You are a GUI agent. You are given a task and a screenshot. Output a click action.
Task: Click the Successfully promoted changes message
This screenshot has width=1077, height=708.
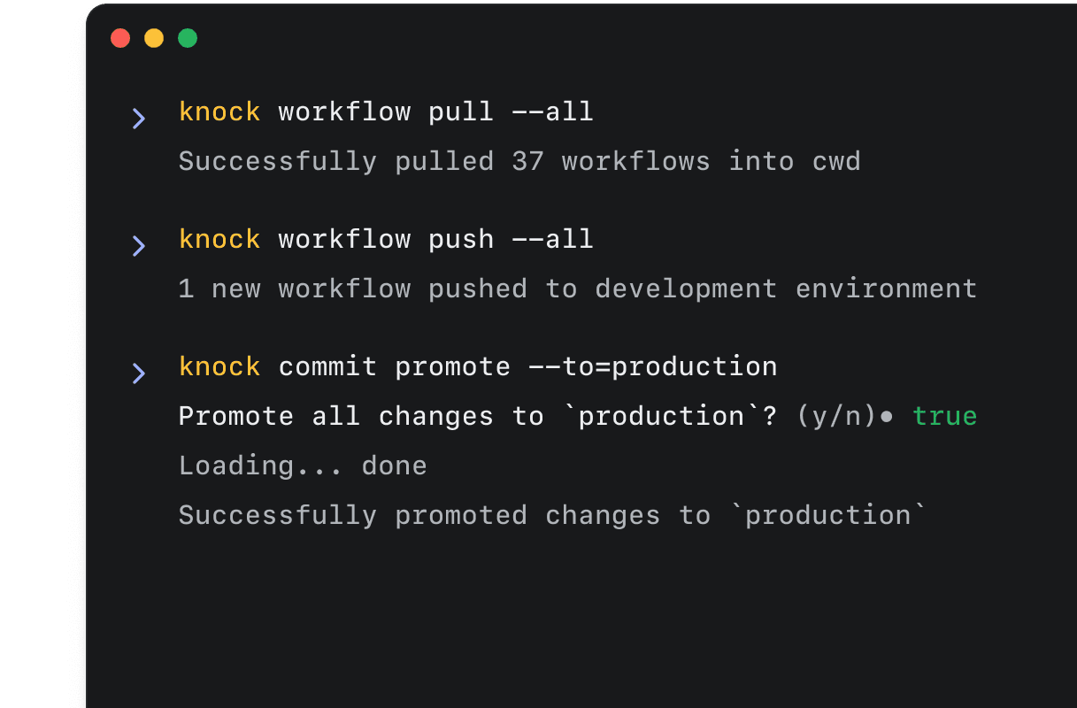[x=553, y=514]
